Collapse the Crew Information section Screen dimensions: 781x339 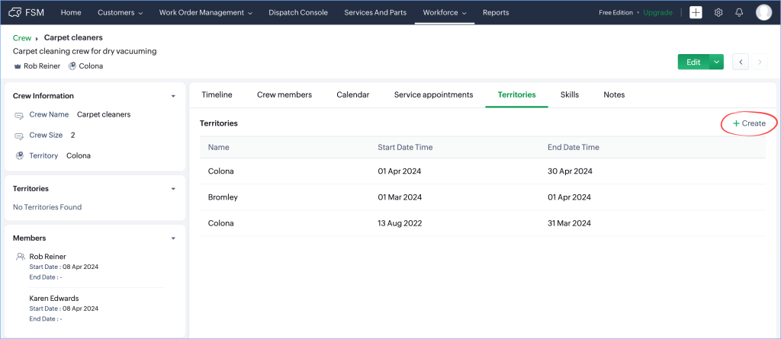(173, 96)
